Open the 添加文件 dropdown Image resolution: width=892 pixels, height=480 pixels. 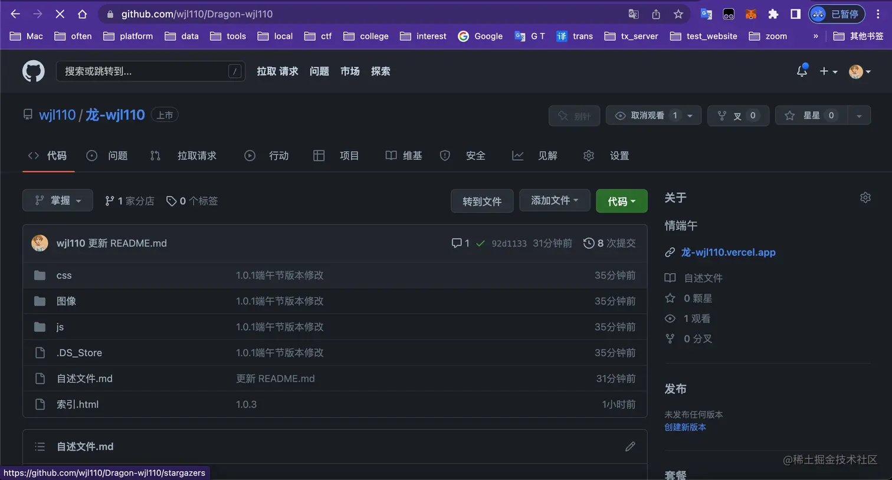pos(555,200)
